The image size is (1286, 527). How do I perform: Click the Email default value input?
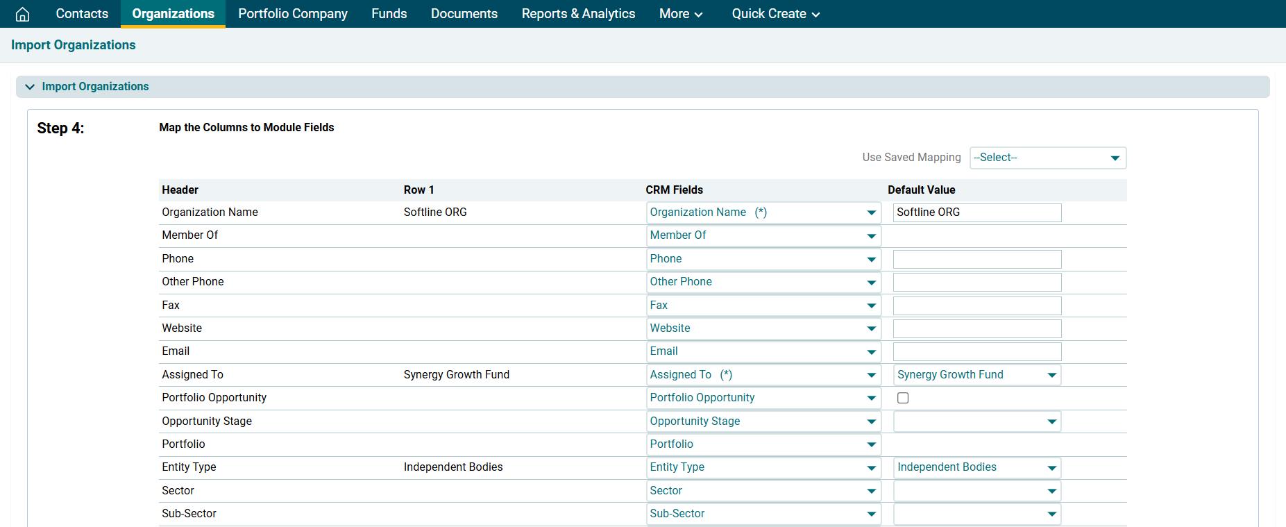coord(976,351)
